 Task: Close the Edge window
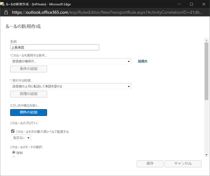pos(204,4)
